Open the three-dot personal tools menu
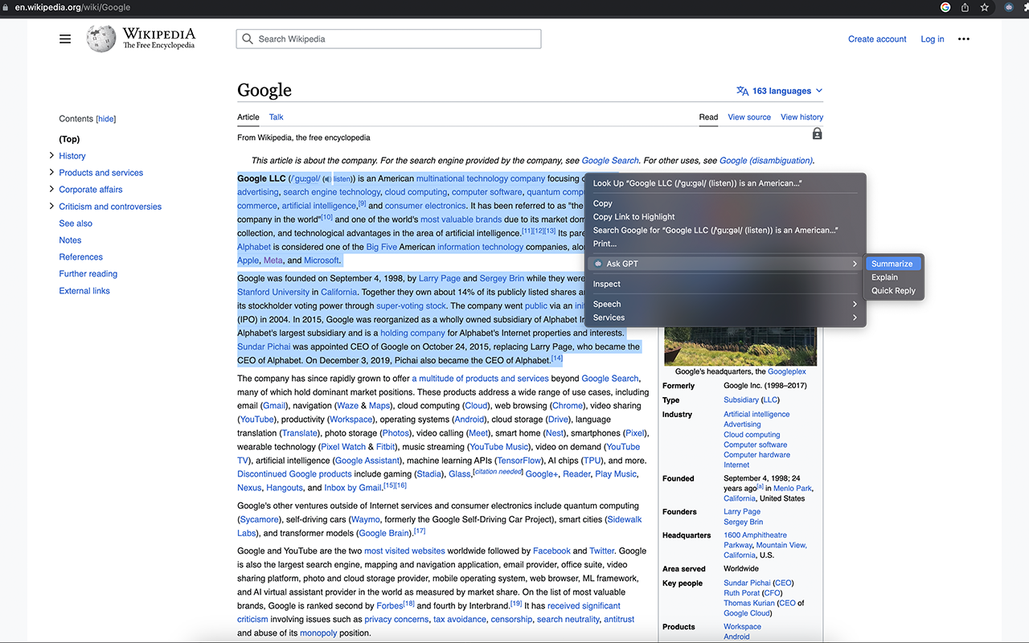 (x=964, y=39)
